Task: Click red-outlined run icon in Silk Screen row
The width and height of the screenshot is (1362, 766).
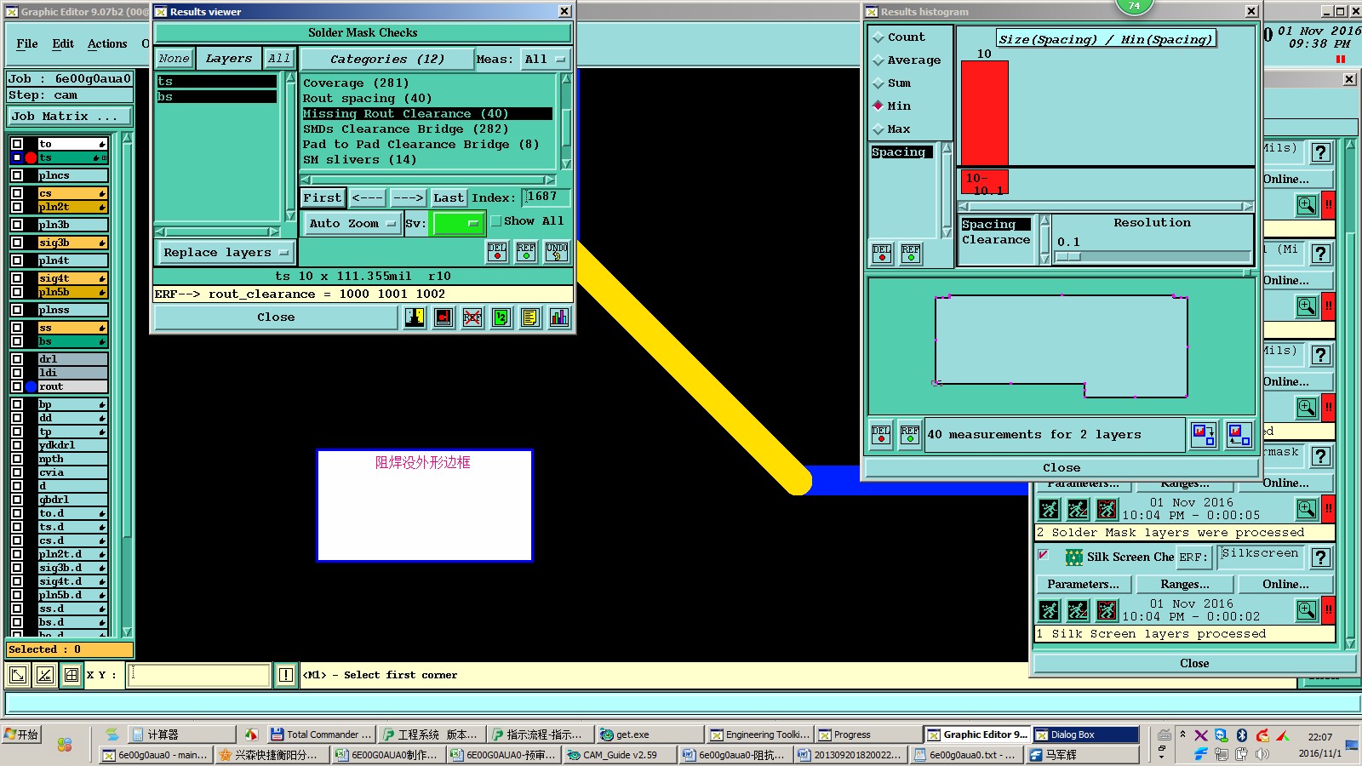Action: point(1107,610)
